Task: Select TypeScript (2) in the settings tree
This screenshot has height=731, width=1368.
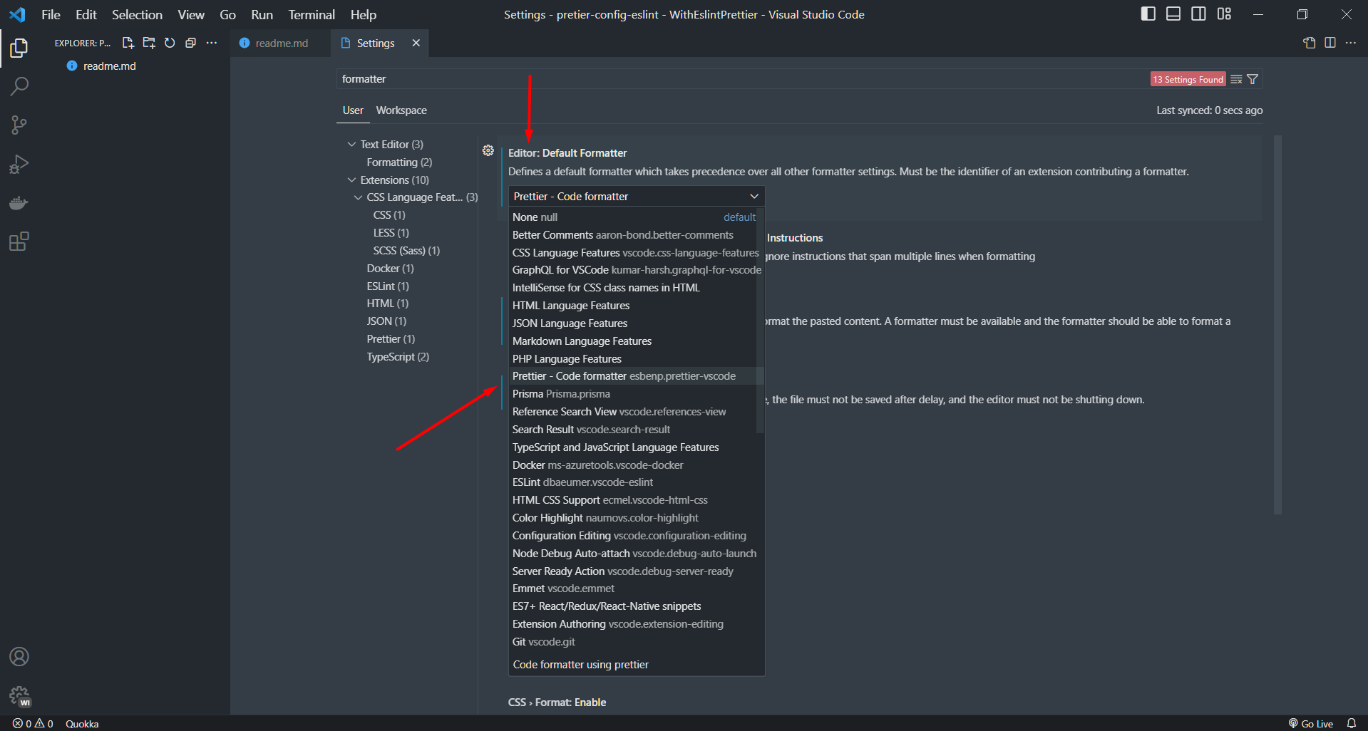Action: coord(398,357)
